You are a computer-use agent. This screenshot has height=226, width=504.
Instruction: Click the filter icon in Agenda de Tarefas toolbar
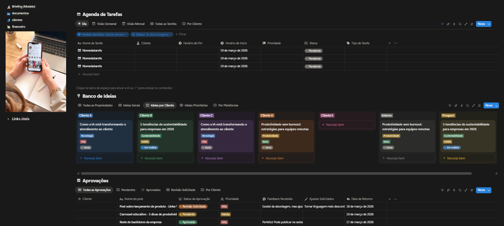click(442, 24)
